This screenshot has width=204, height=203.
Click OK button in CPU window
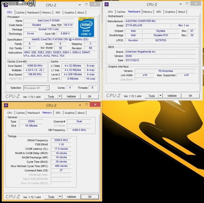point(90,96)
